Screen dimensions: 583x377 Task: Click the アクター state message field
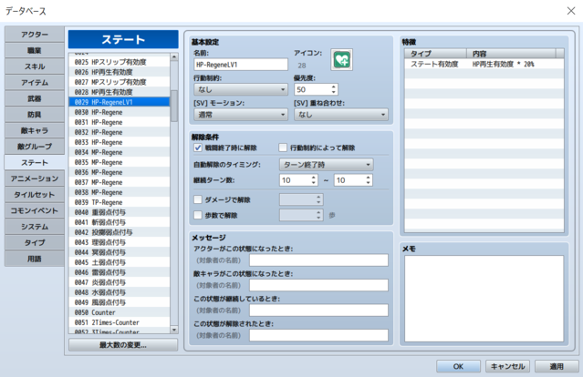(x=318, y=260)
